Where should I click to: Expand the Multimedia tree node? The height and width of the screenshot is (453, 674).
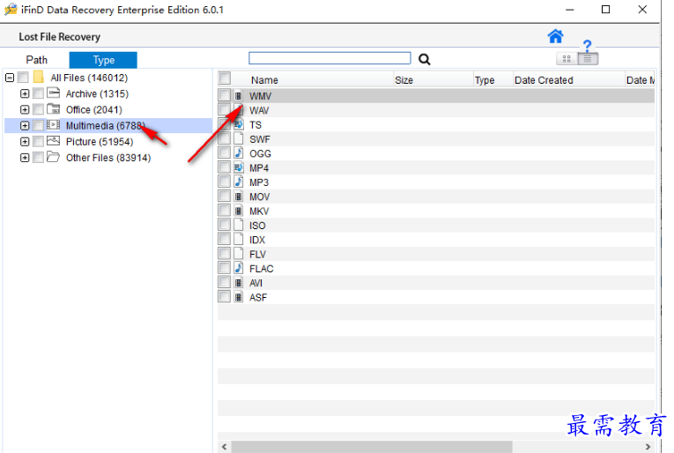tap(25, 125)
